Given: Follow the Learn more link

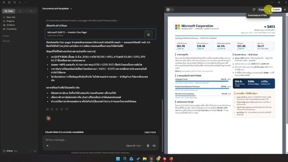Looking at the screenshot, I should coord(150,132).
